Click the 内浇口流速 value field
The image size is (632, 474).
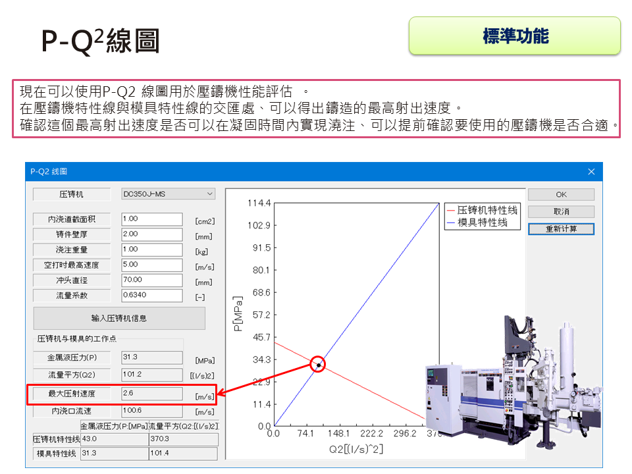coord(151,408)
